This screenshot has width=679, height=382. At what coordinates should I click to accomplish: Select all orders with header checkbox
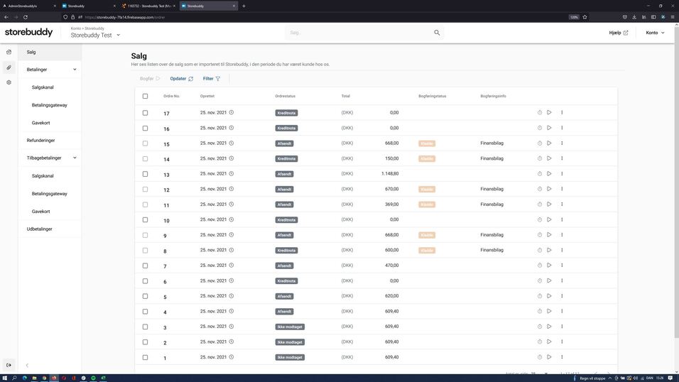click(x=145, y=96)
